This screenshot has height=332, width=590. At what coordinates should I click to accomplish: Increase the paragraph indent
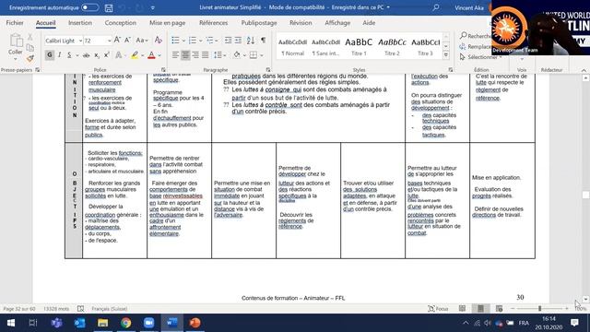click(238, 41)
